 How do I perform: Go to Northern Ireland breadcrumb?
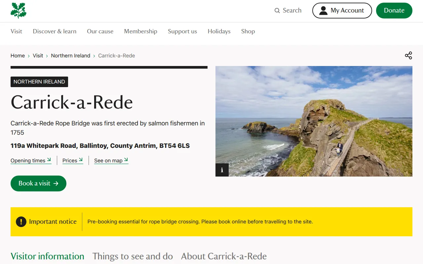[70, 56]
